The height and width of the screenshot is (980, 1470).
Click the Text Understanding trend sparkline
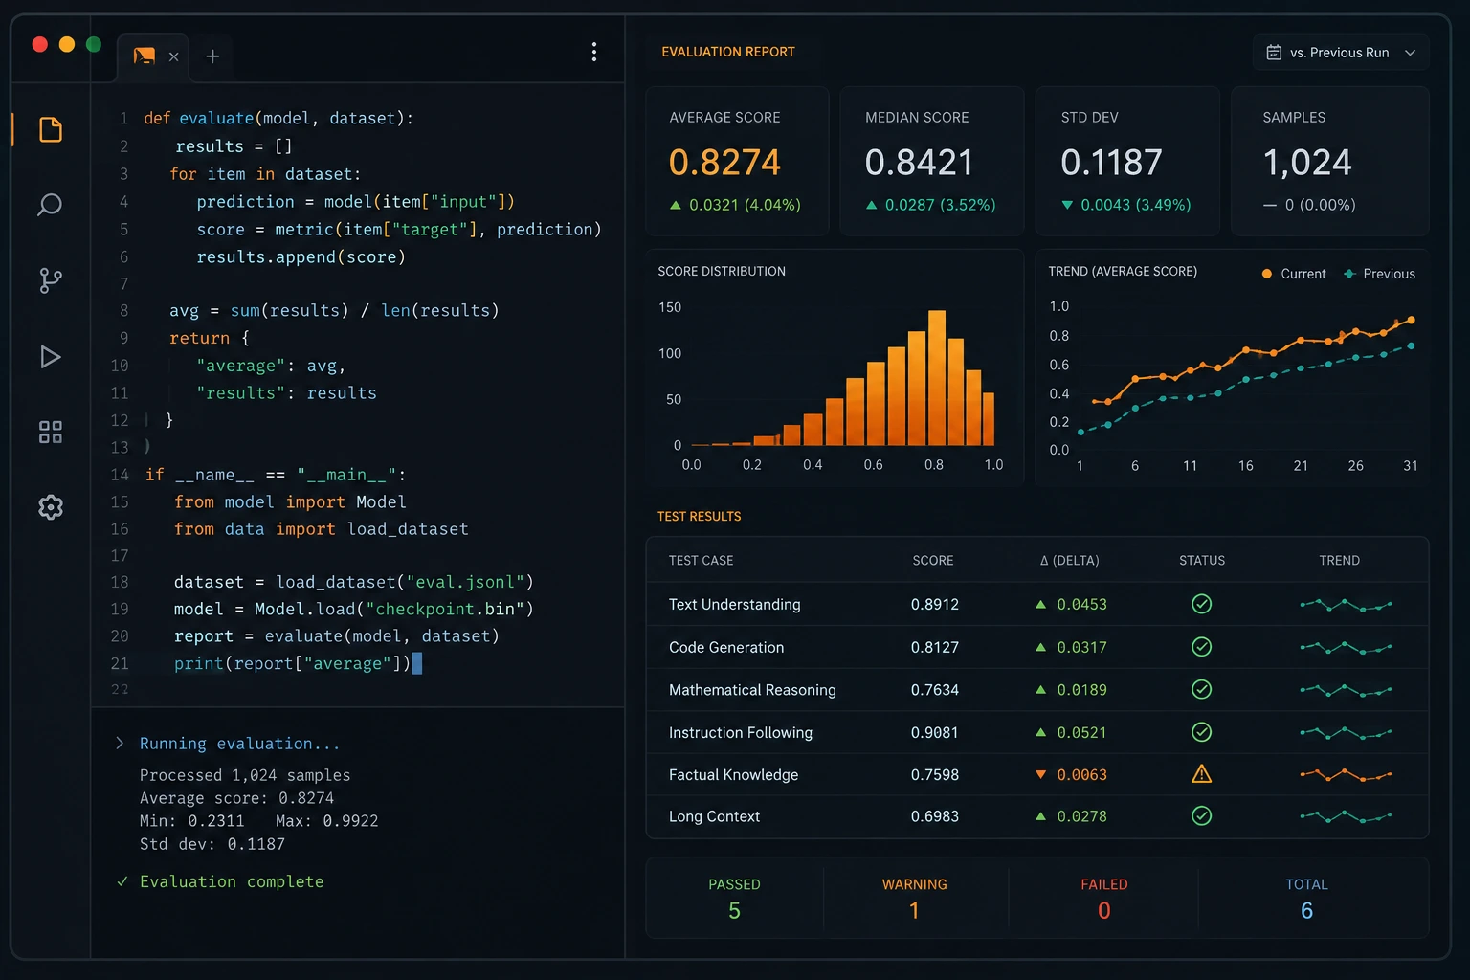click(x=1346, y=605)
